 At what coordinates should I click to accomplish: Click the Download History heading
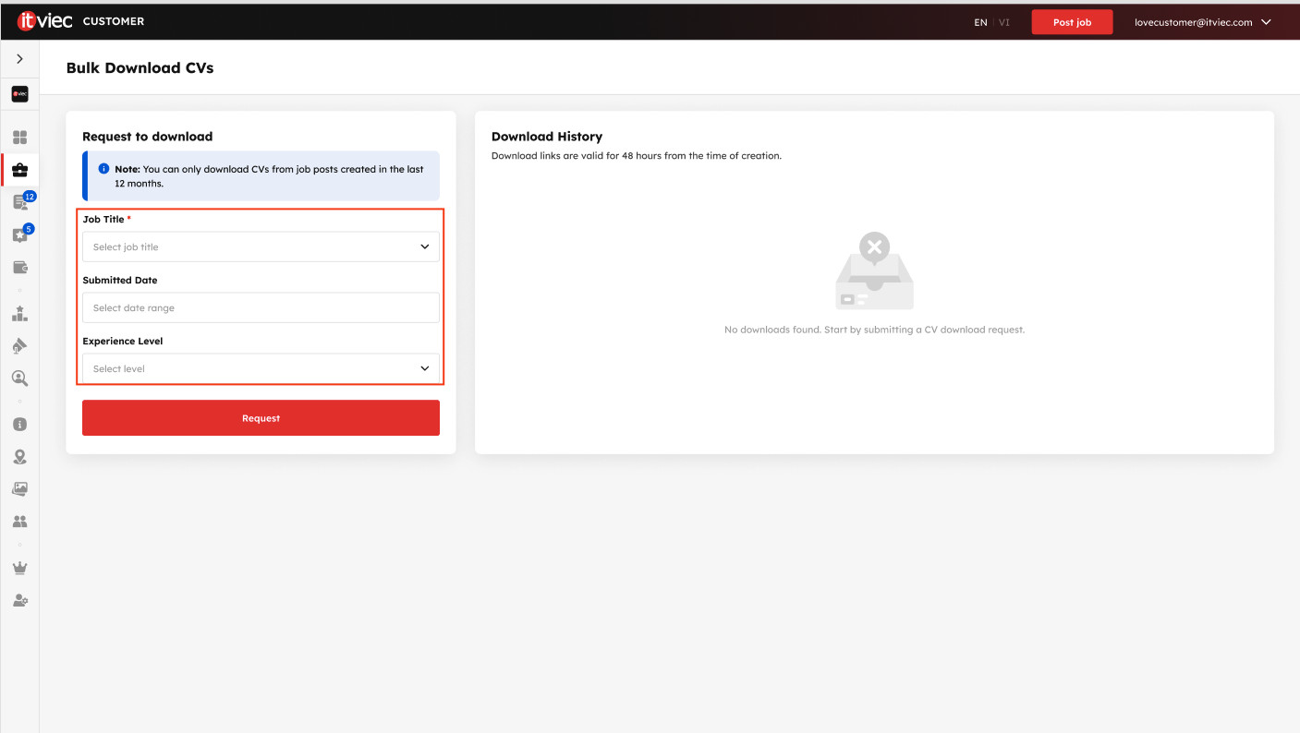(547, 137)
